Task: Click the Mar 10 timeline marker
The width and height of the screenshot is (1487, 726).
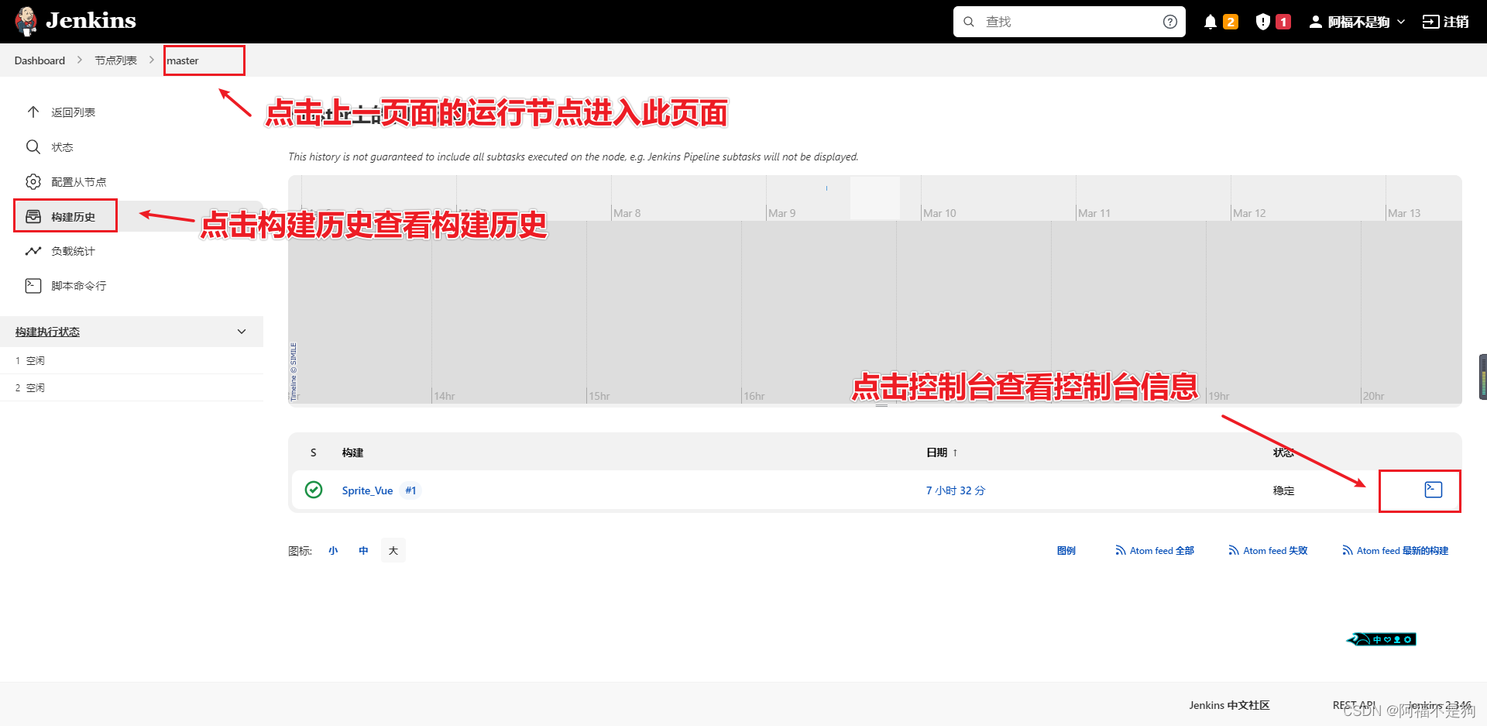Action: click(939, 213)
